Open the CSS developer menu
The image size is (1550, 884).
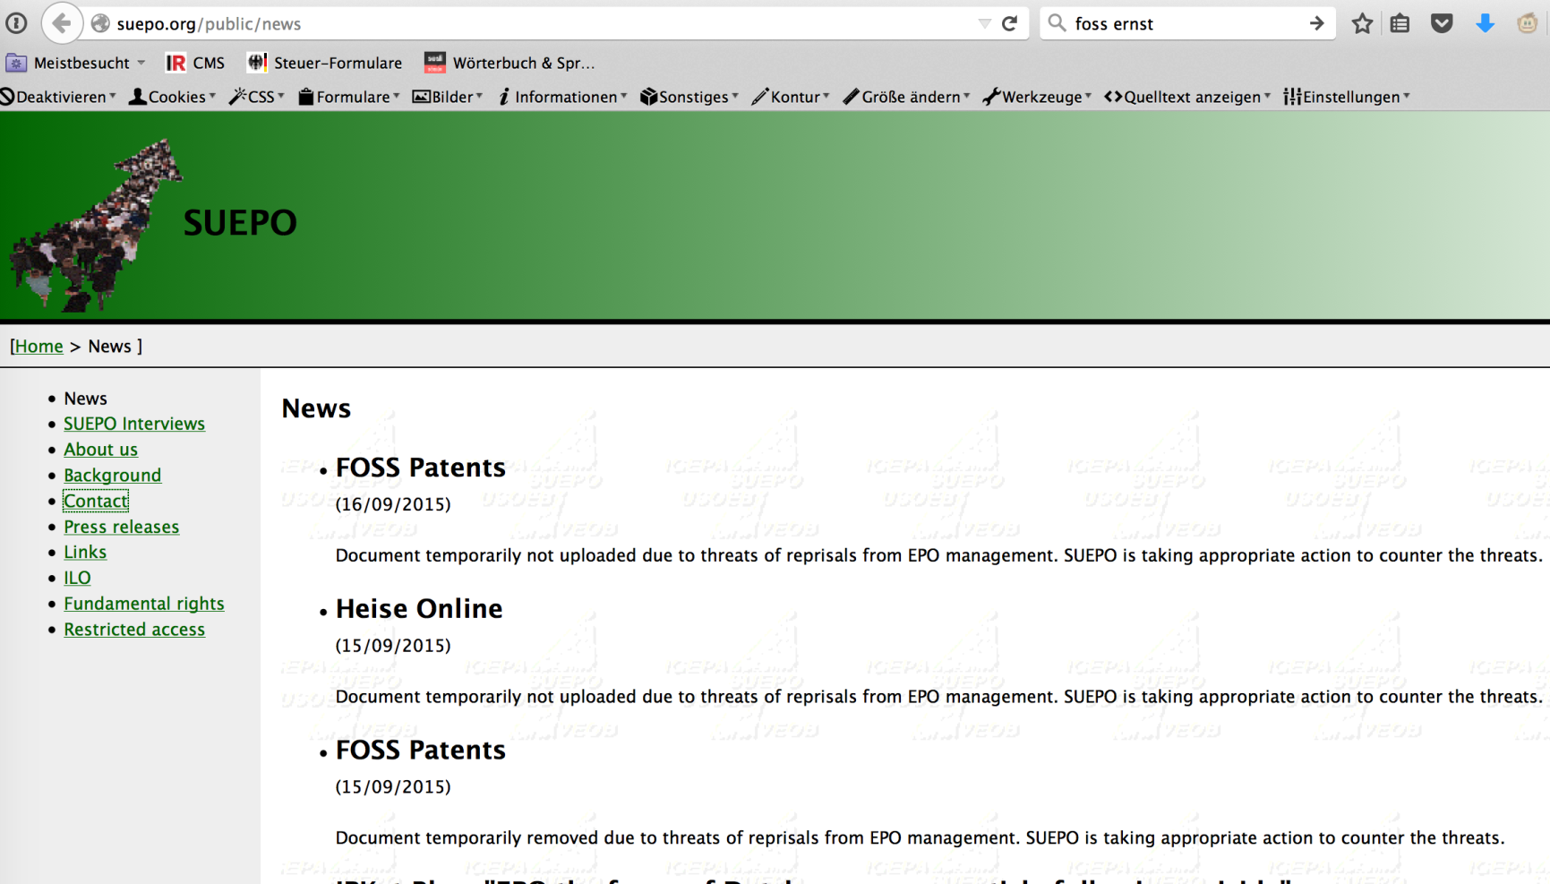(257, 97)
